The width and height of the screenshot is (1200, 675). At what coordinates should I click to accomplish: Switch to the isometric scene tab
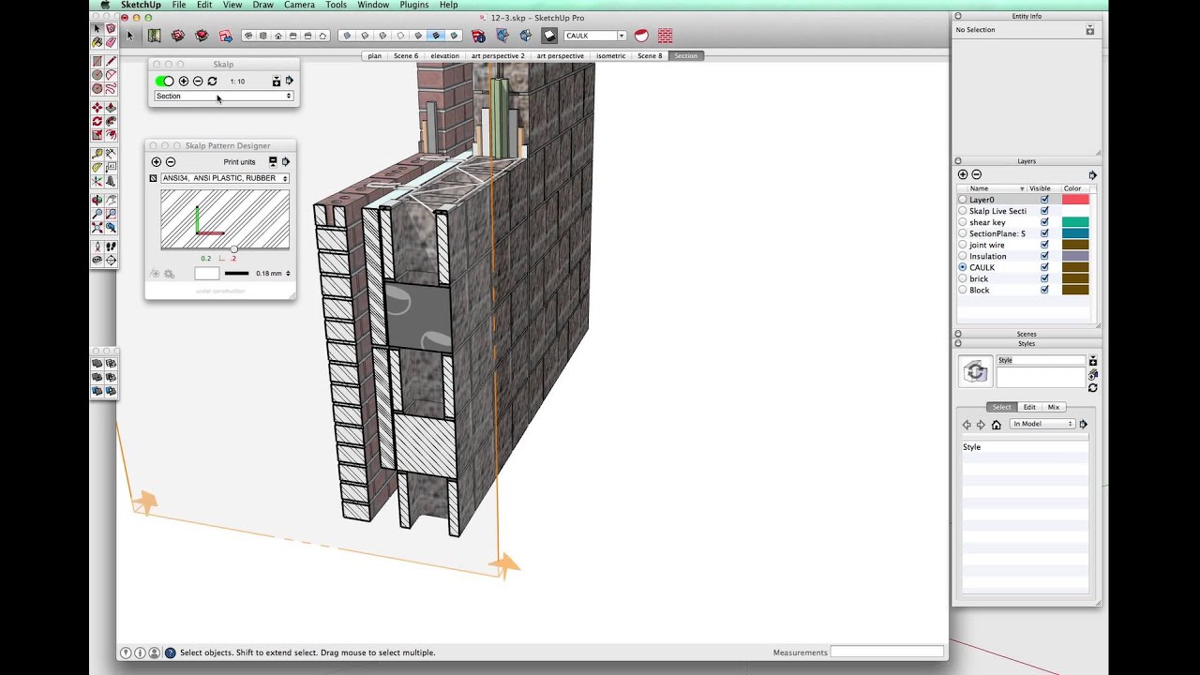click(x=610, y=55)
